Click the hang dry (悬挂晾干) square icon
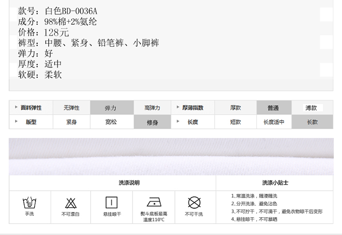This screenshot has height=235, width=342. click(112, 202)
